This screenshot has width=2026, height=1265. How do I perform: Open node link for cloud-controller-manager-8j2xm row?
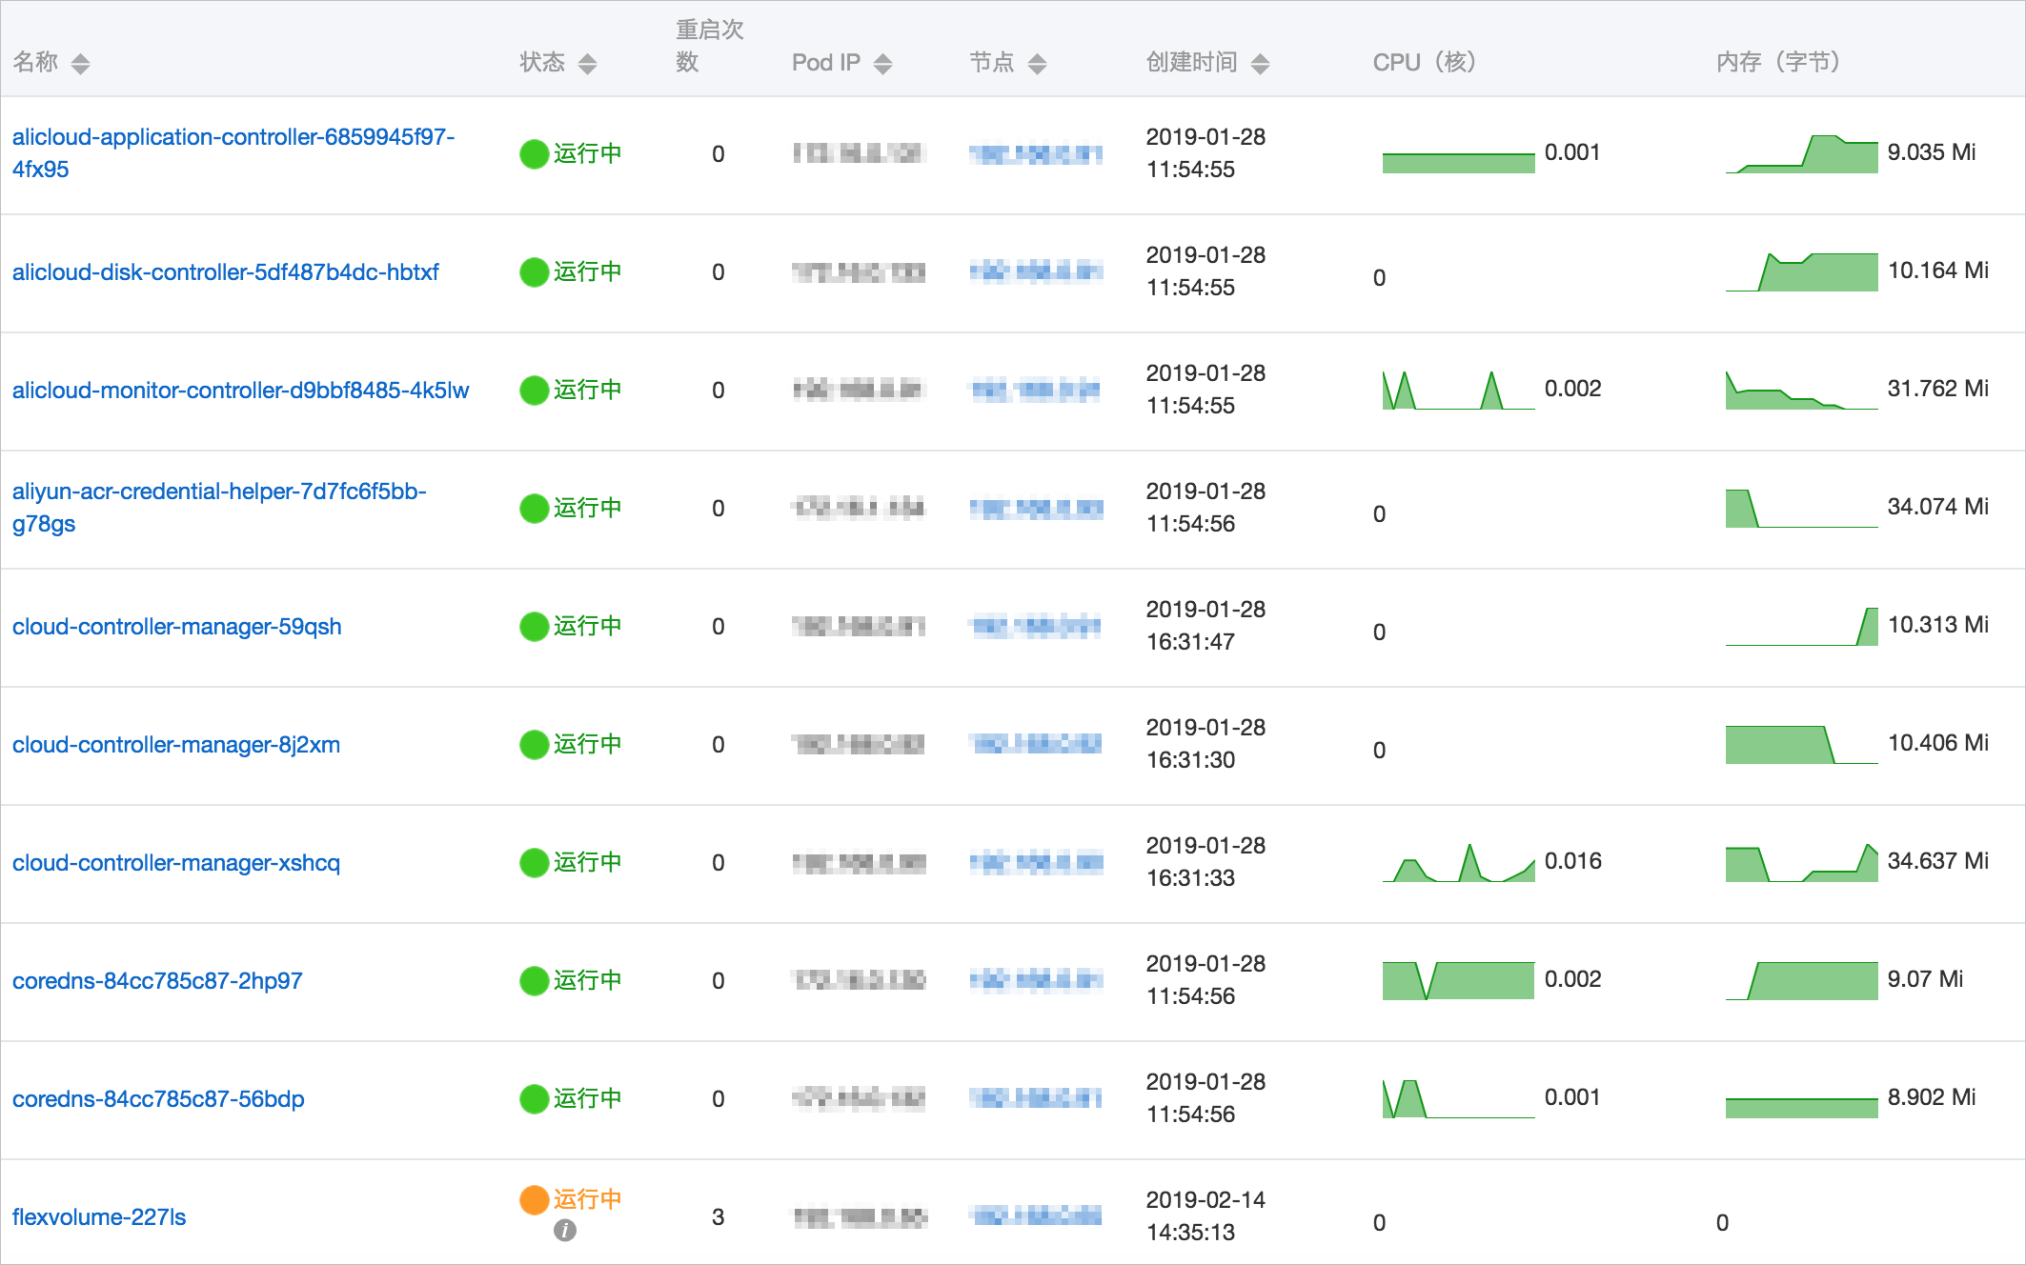[1036, 744]
